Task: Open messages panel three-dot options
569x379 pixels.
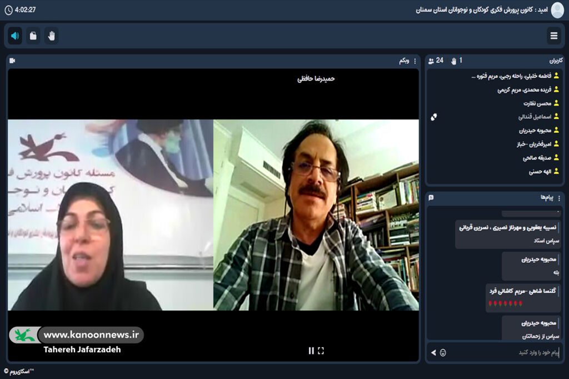Action: tap(559, 197)
